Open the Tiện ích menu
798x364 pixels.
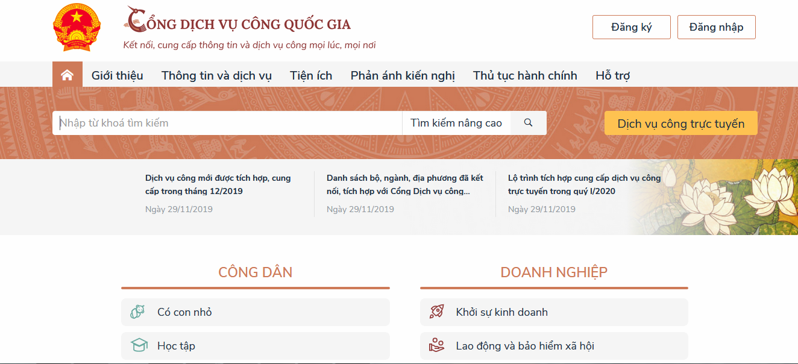pyautogui.click(x=310, y=75)
